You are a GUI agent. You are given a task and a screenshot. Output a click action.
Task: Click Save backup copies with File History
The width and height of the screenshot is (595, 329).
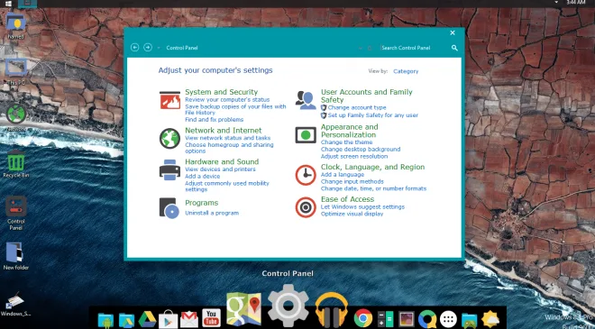pyautogui.click(x=235, y=110)
